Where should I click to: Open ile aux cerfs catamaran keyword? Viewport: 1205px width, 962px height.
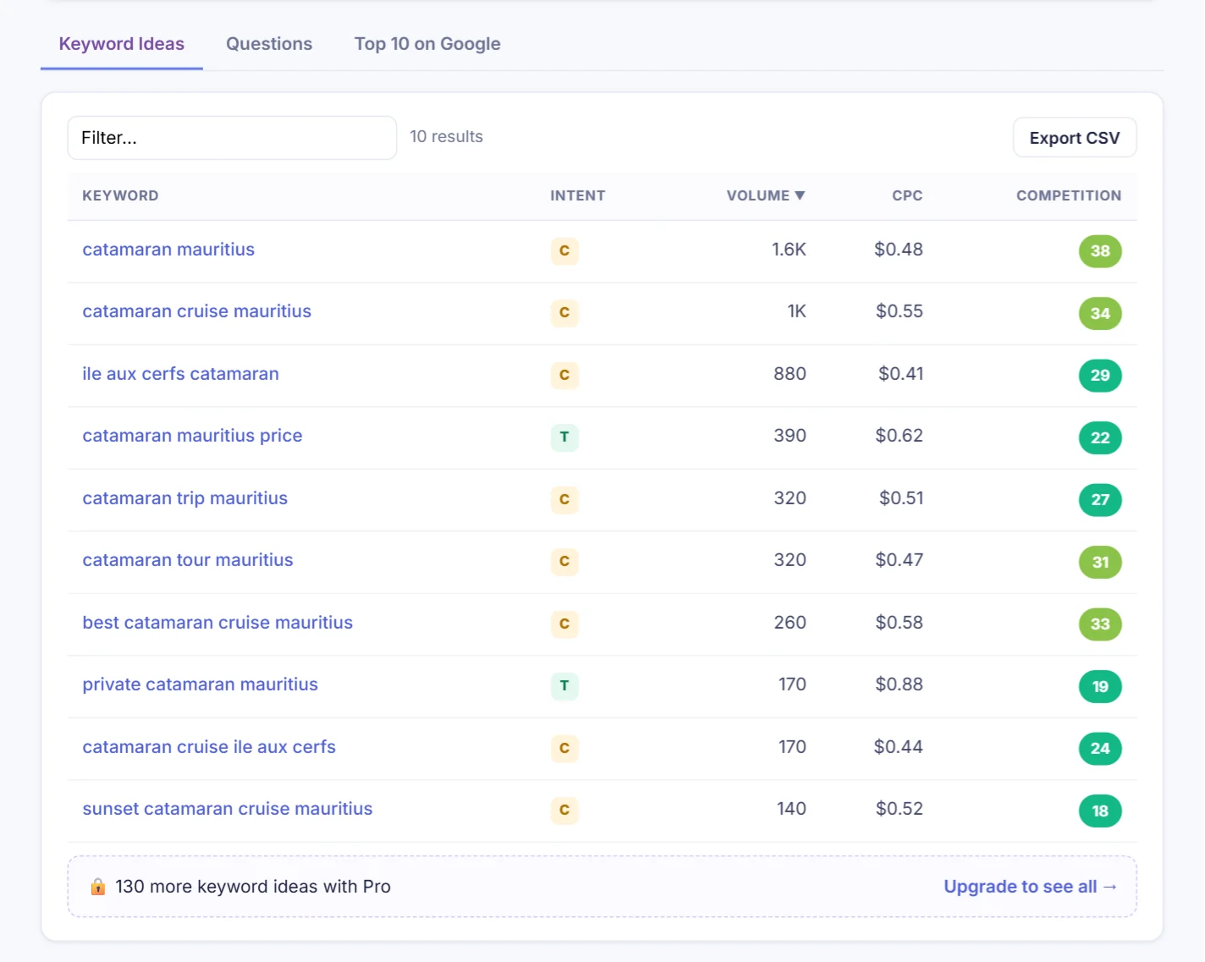tap(180, 374)
